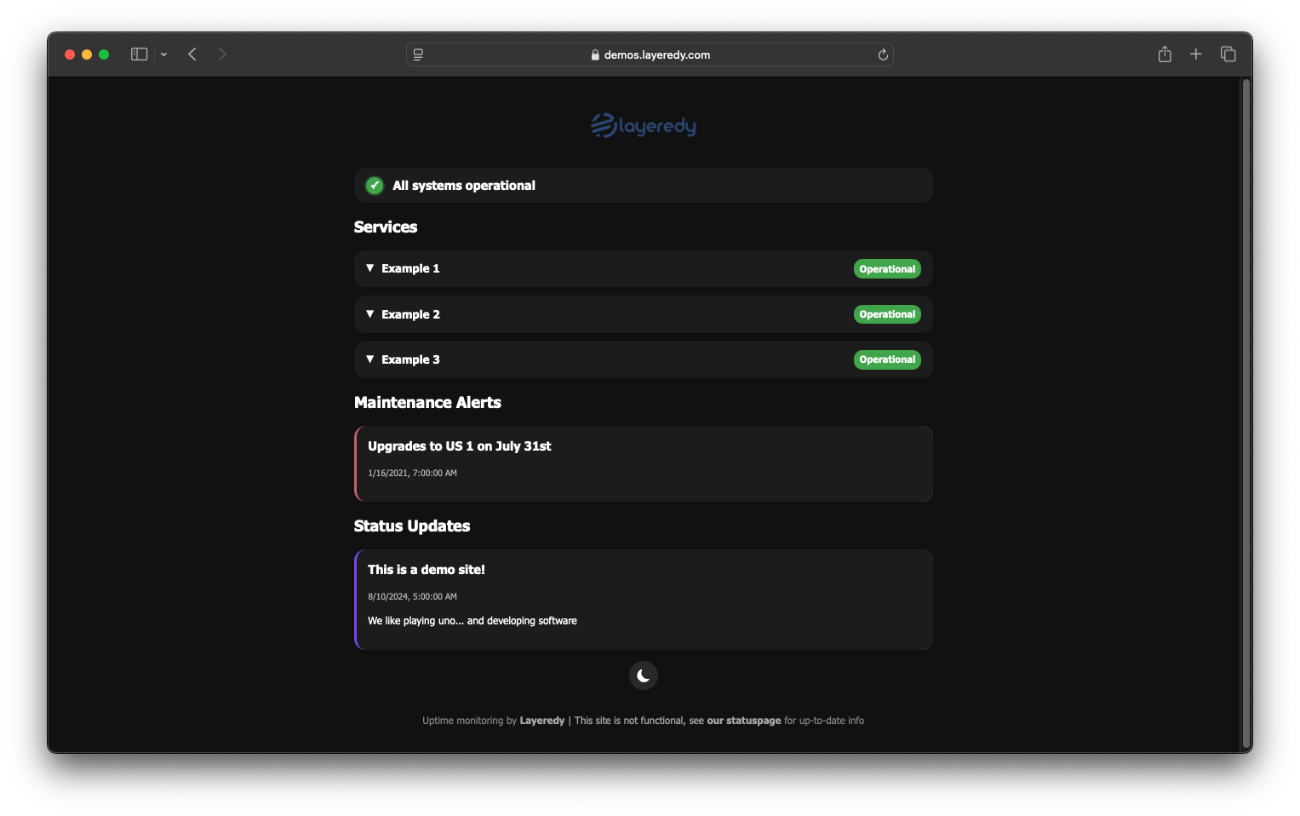Go back to the previous page

192,55
